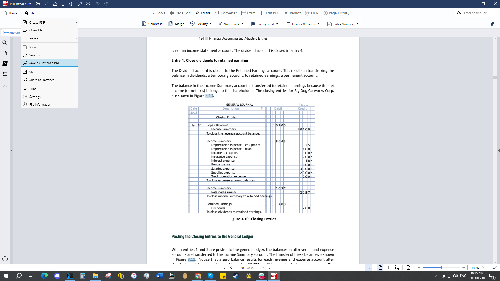The height and width of the screenshot is (281, 500).
Task: Expand the Recent files submenu
Action: [x=49, y=38]
